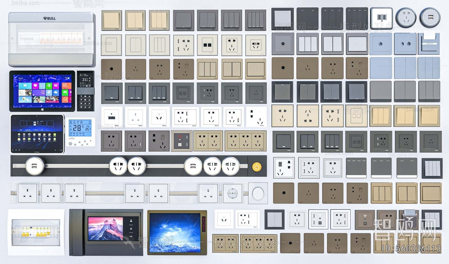
Task: Open the clock app icon on Android tablet
Action: [x=34, y=135]
